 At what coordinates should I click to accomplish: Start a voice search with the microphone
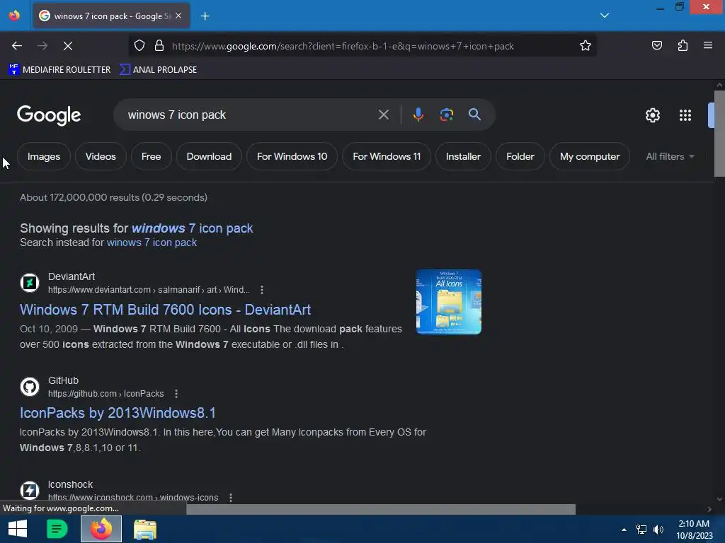[418, 115]
